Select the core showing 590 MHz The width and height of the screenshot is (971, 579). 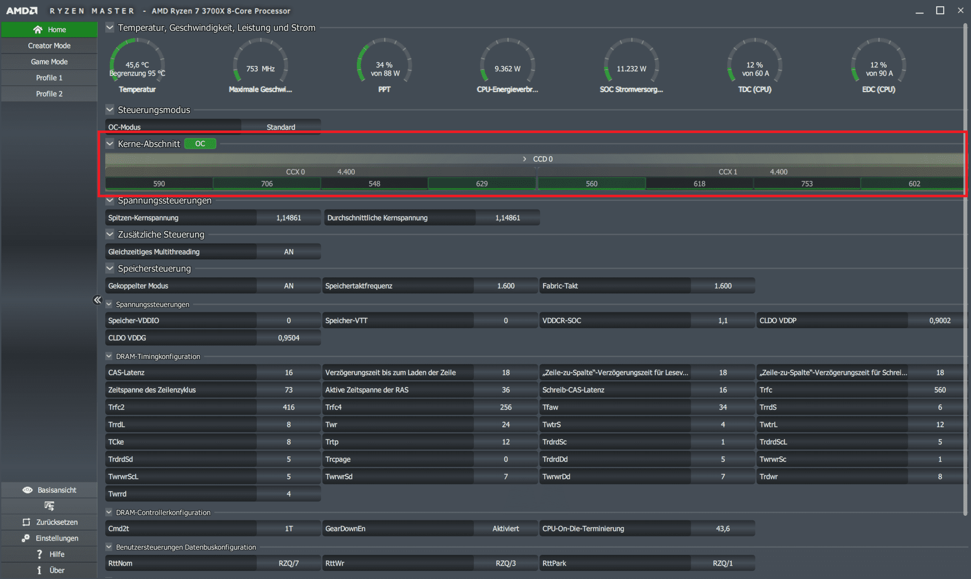[159, 183]
